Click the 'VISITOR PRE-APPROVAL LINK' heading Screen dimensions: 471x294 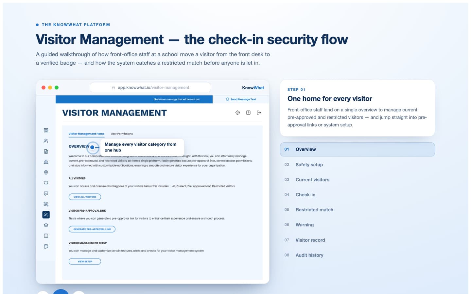pos(87,211)
